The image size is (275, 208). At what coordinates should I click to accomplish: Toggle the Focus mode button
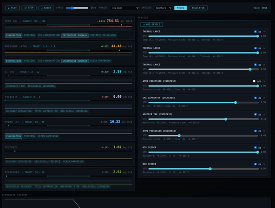click(x=180, y=8)
